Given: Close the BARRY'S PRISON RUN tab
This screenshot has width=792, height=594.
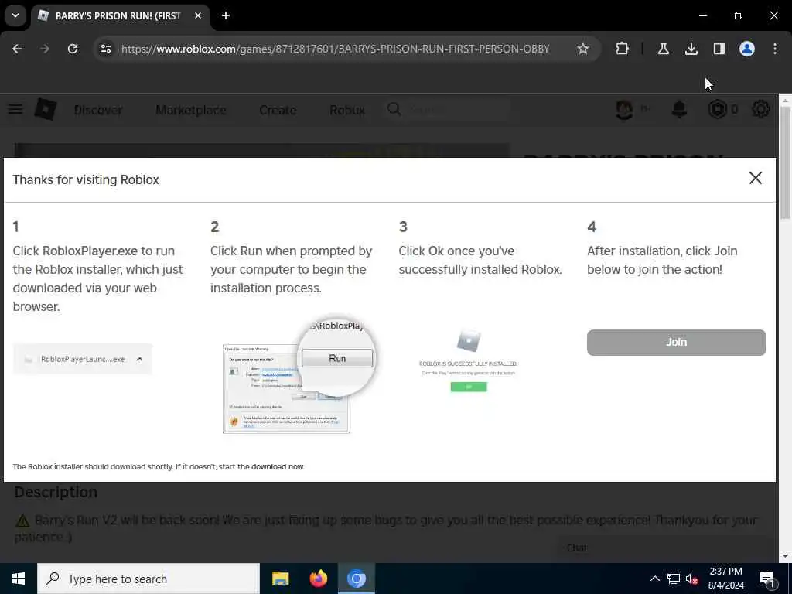Looking at the screenshot, I should click(198, 15).
